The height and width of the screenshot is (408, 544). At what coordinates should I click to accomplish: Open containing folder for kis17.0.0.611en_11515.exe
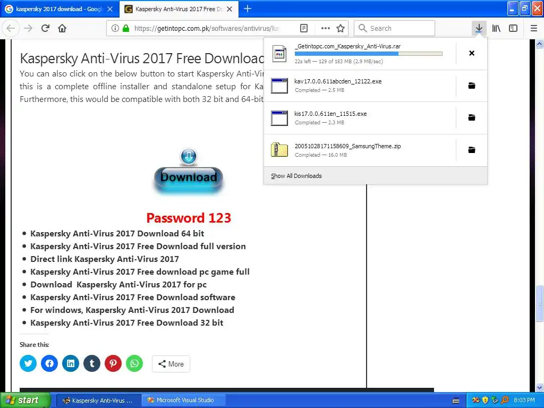(x=472, y=117)
